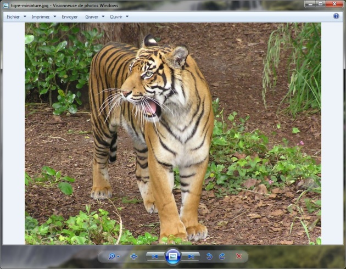This screenshot has height=269, width=346.
Task: Open the Fichier menu
Action: point(13,17)
